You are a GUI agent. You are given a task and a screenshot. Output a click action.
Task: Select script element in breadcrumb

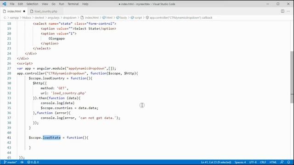[x=136, y=17]
